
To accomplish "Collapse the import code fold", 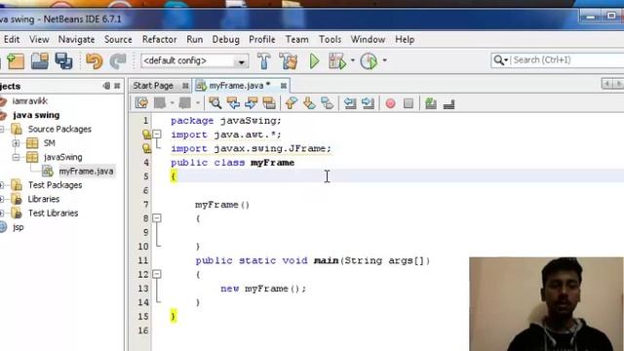I will 157,135.
